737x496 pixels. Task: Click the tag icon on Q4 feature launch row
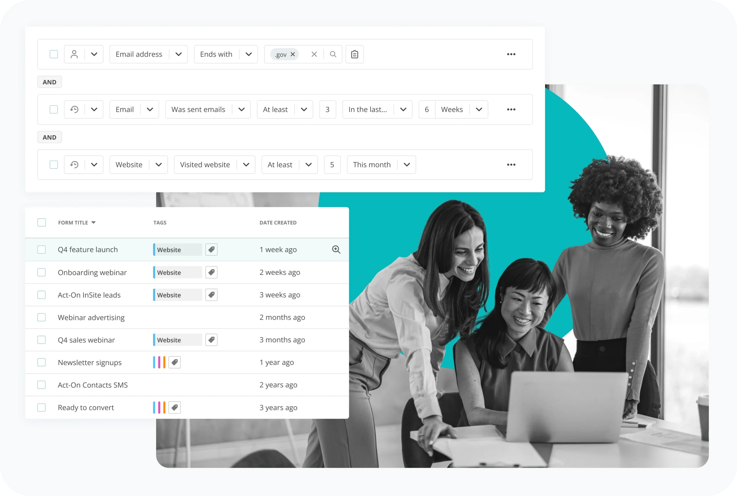[211, 249]
